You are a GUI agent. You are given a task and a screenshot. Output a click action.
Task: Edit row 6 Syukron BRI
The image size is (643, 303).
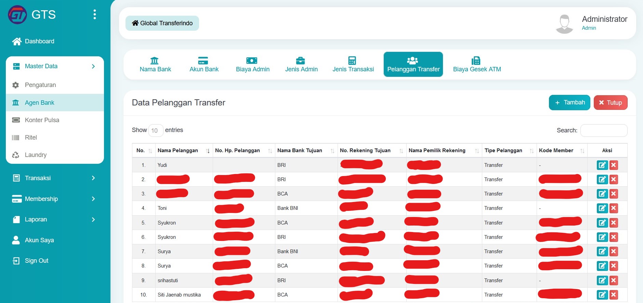[602, 237]
